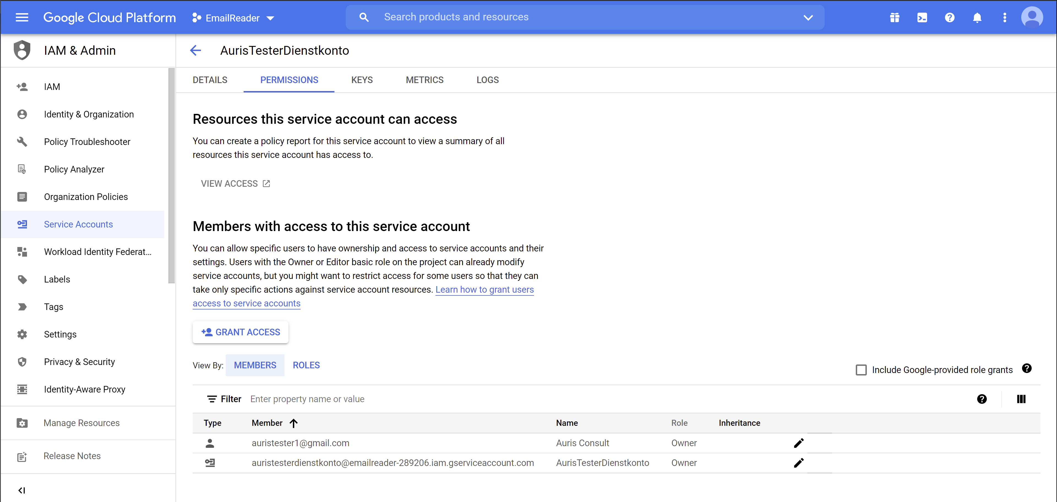This screenshot has width=1057, height=502.
Task: Open the notifications bell
Action: (977, 18)
